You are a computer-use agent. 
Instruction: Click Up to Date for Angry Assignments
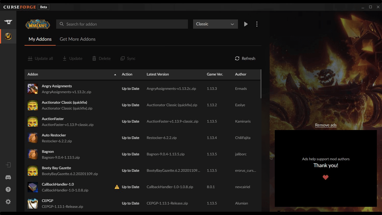click(130, 89)
